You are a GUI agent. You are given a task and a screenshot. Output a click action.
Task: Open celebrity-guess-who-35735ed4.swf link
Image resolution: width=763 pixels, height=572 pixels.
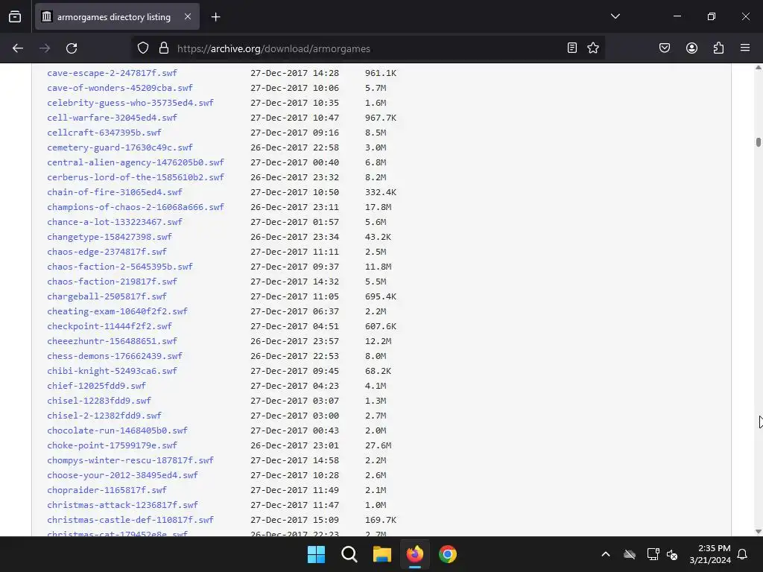point(130,103)
